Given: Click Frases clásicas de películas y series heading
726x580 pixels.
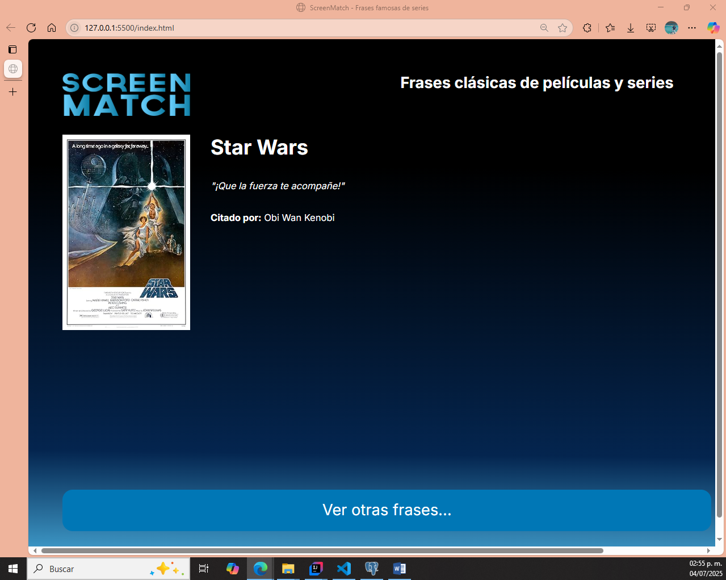Looking at the screenshot, I should [537, 83].
